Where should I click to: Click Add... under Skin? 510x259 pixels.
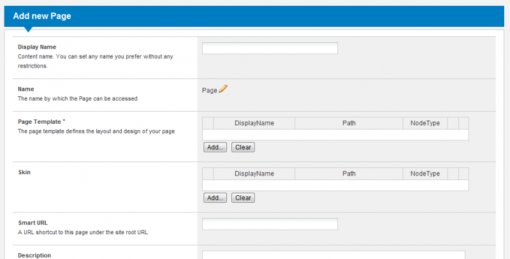[x=215, y=198]
